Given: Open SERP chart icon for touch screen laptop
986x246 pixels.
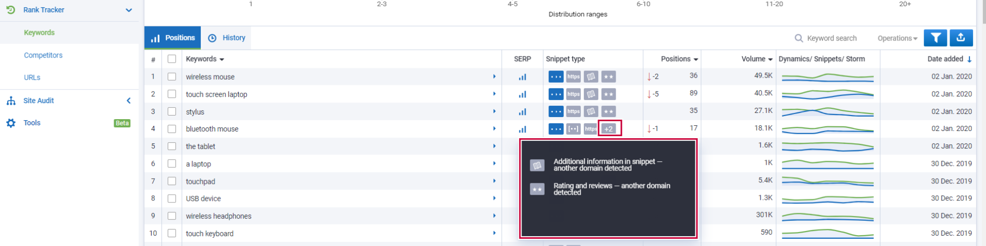Looking at the screenshot, I should pyautogui.click(x=522, y=94).
